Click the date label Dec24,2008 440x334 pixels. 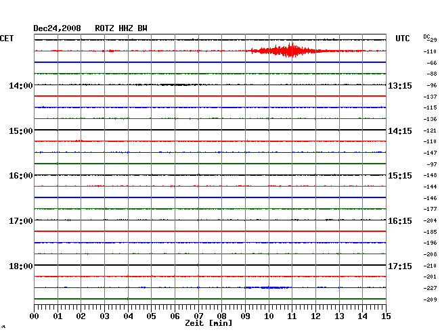(57, 28)
